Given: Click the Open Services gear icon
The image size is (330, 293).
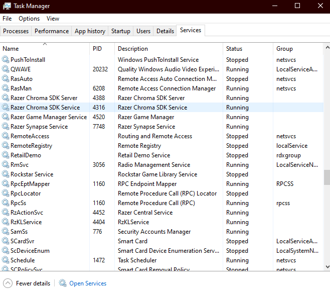Looking at the screenshot, I should (x=63, y=283).
